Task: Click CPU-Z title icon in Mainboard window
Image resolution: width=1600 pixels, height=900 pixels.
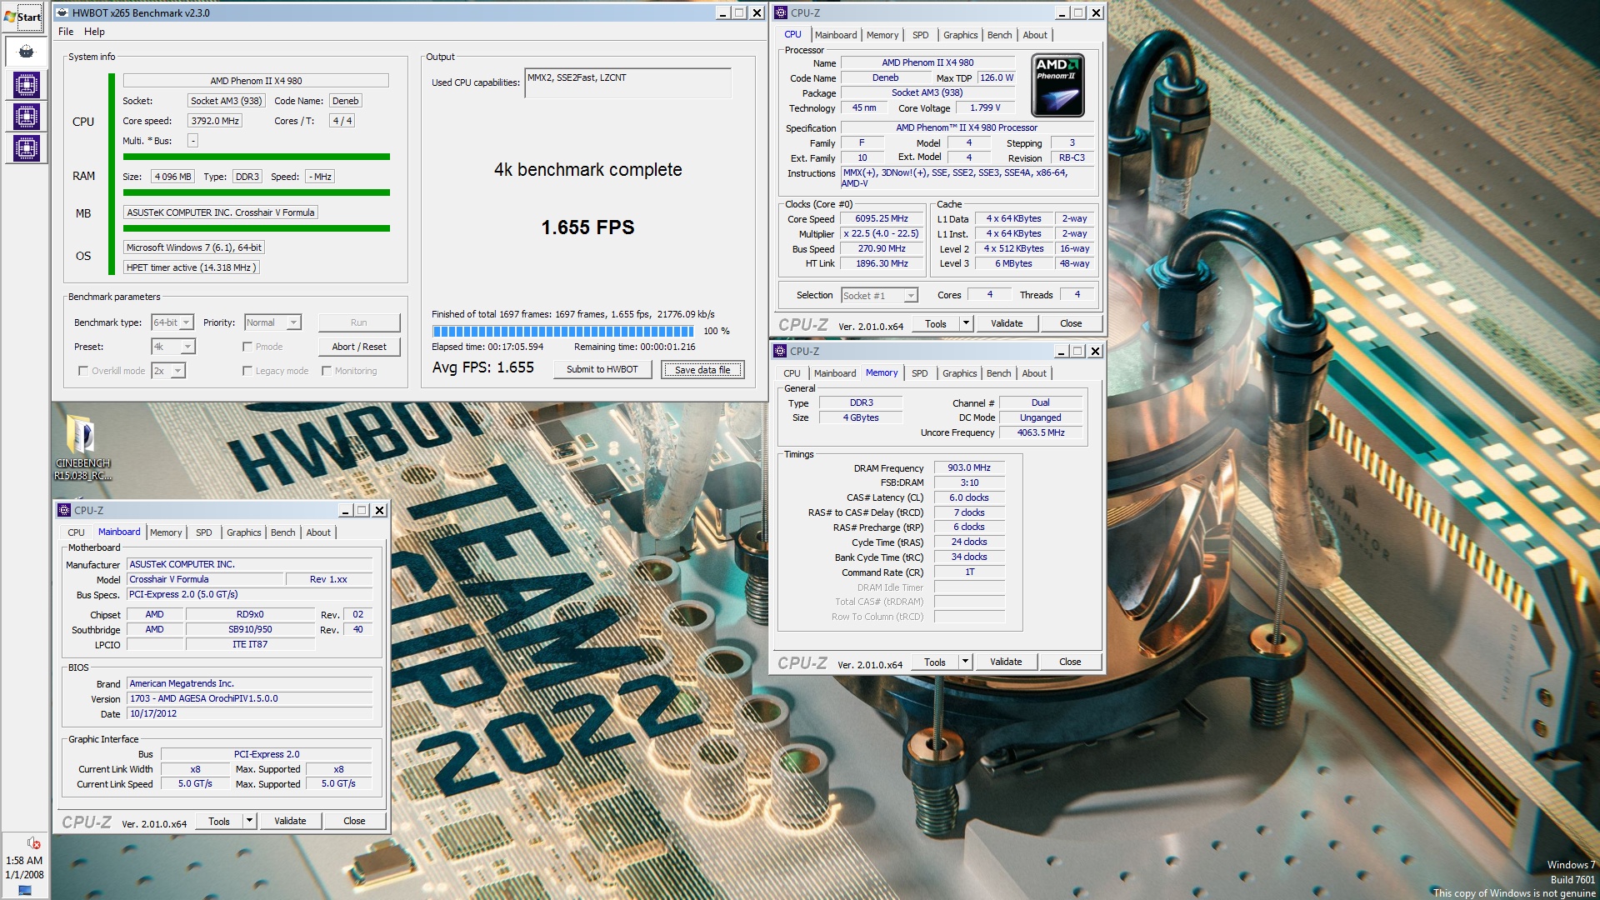Action: click(x=64, y=510)
